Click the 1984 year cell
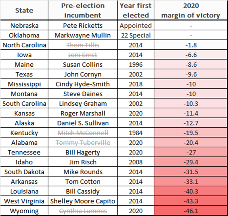This screenshot has width=228, height=216. [136, 133]
